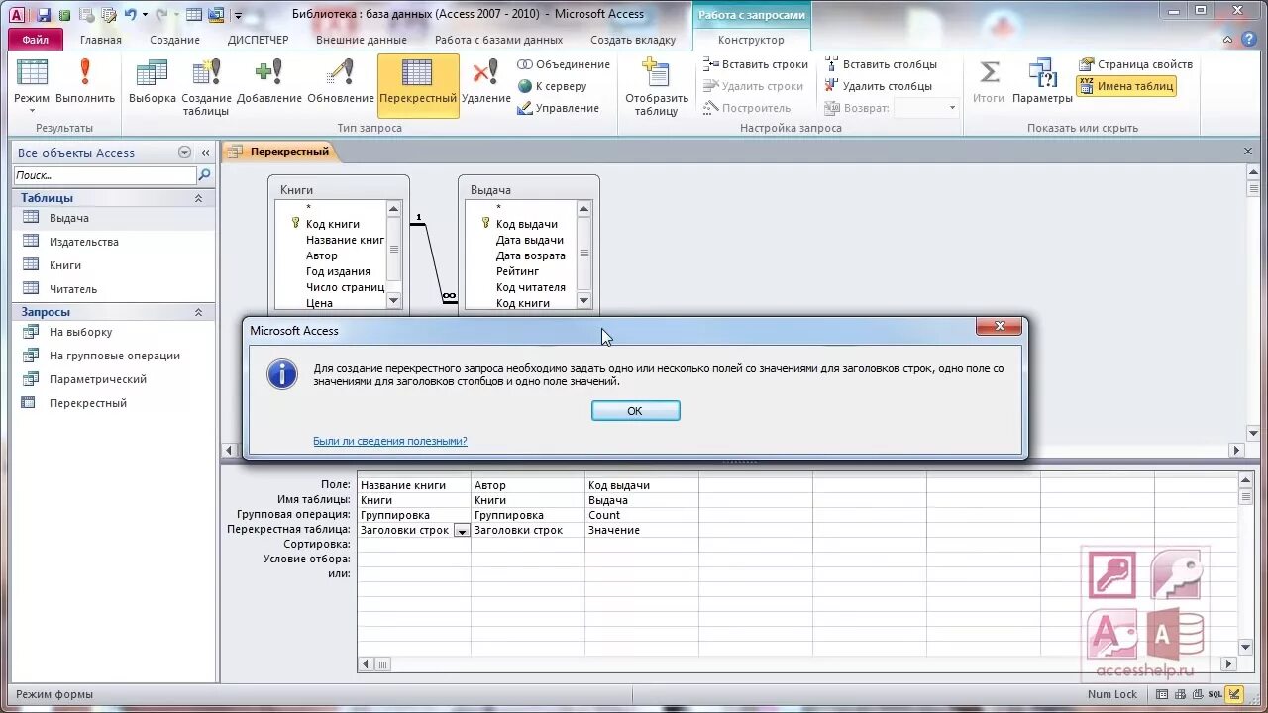Open Страница свойств property sheet
Screen dimensions: 1268x713
click(x=1135, y=64)
